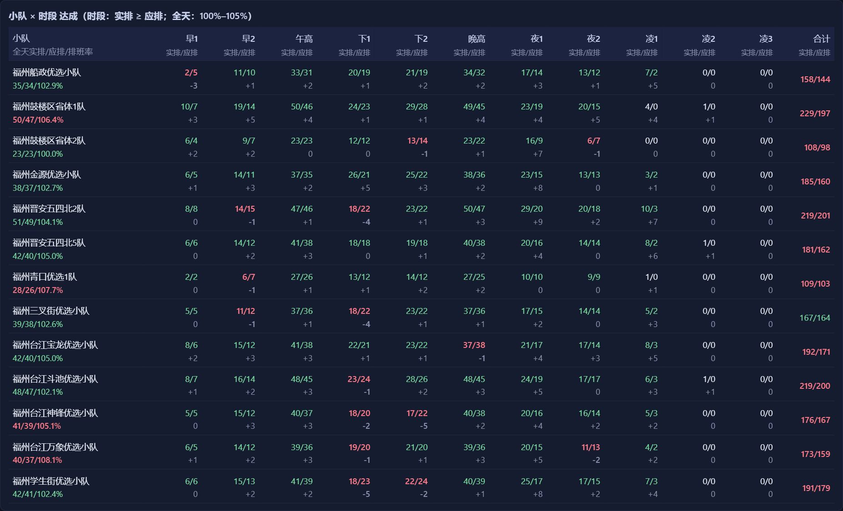Click the total 173/159
This screenshot has height=511, width=843.
(815, 454)
